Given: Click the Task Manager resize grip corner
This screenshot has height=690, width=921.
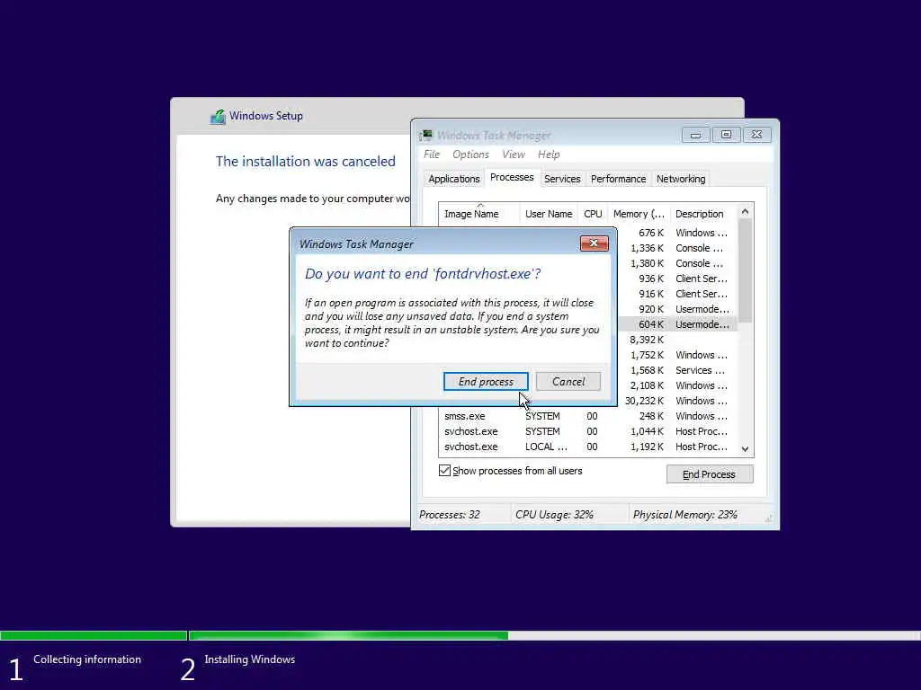Looking at the screenshot, I should coord(768,518).
